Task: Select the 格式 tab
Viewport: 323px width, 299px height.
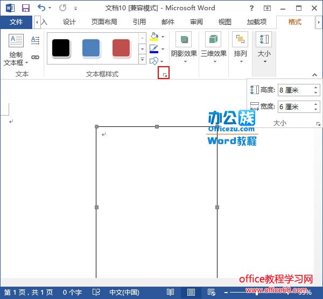Action: click(295, 22)
